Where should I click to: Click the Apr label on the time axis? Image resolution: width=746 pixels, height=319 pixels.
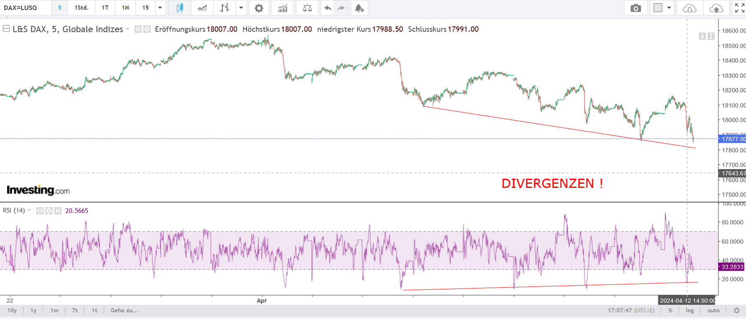pyautogui.click(x=262, y=301)
